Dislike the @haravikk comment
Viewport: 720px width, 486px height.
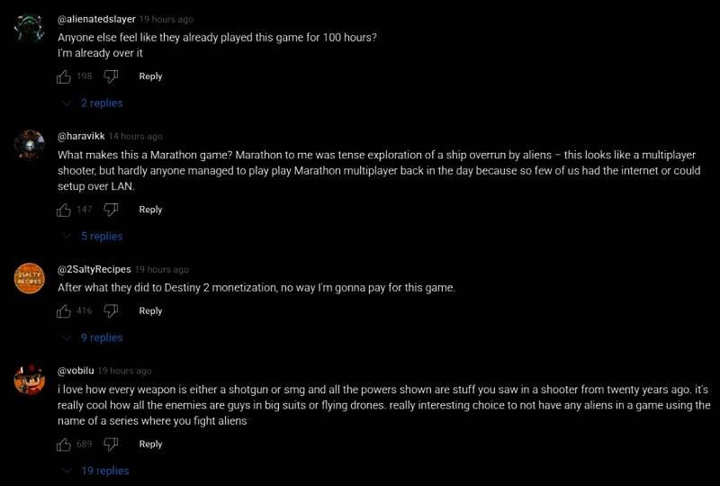tap(112, 210)
